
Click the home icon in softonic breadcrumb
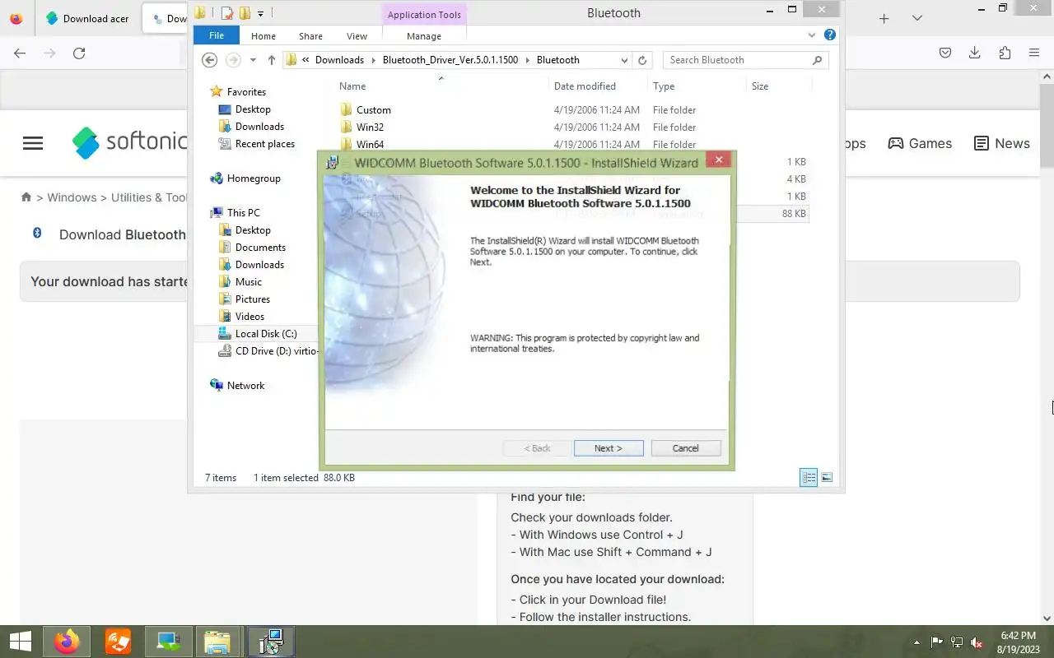26,197
